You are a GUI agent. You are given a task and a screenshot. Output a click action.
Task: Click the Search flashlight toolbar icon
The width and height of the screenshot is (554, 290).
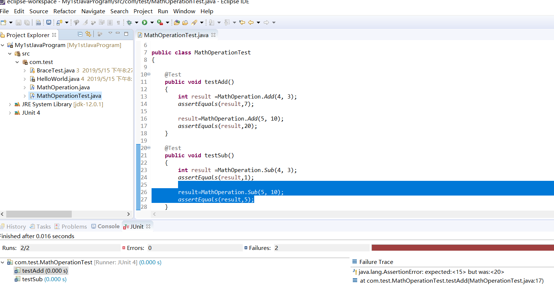(195, 22)
